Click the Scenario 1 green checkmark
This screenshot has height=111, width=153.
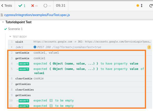click(5, 29)
